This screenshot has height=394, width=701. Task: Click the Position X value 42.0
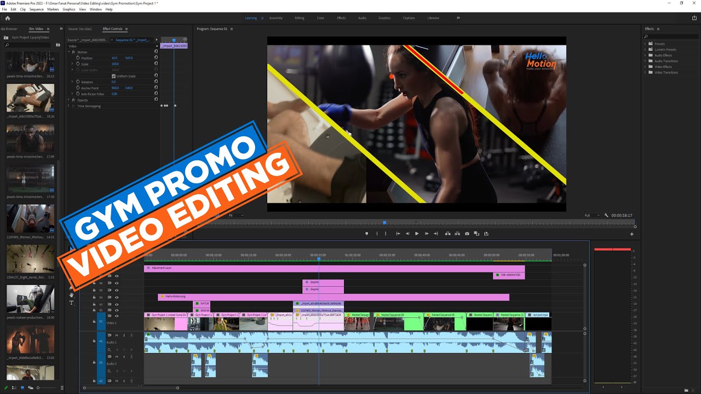click(114, 58)
